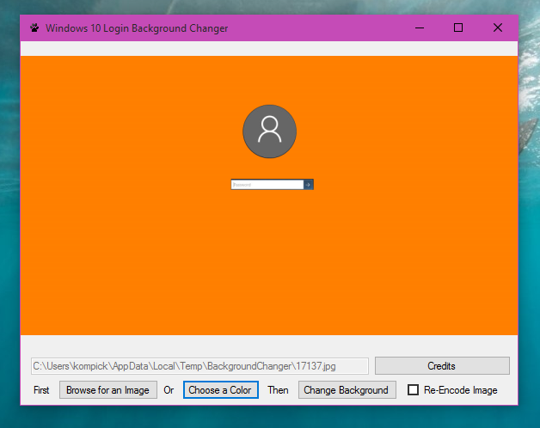Click the orange login preview area
The width and height of the screenshot is (540, 428).
point(269,196)
